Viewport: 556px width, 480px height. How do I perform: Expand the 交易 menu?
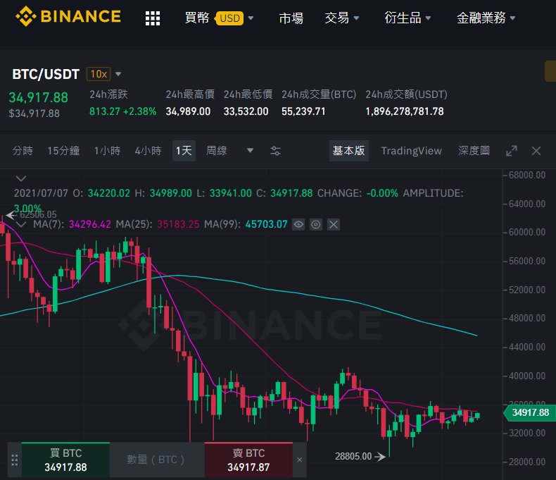click(342, 18)
